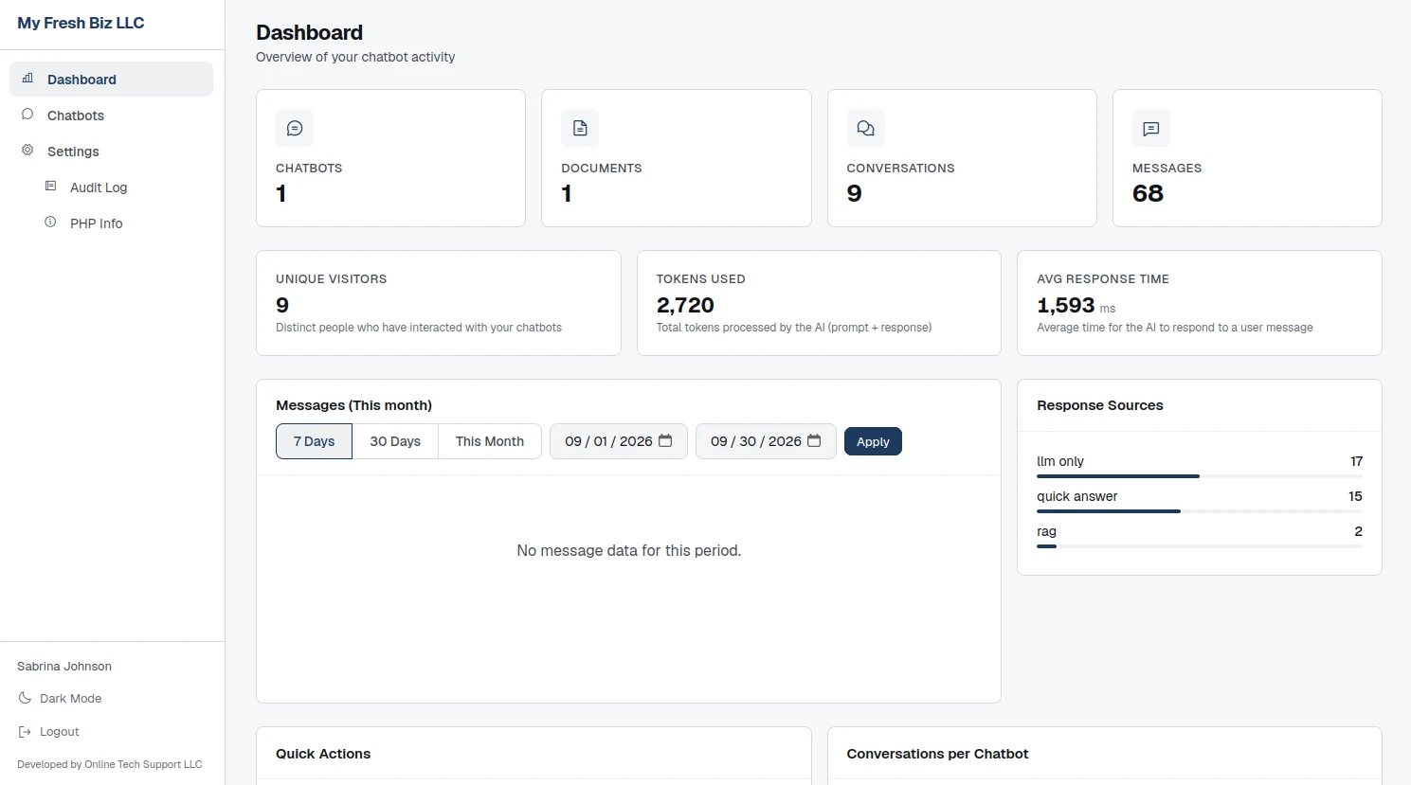1411x785 pixels.
Task: Click the Messages card message square icon
Action: click(1151, 128)
